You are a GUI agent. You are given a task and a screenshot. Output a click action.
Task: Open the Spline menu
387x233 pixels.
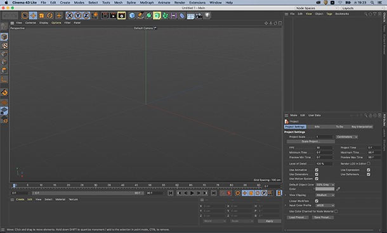pyautogui.click(x=131, y=3)
